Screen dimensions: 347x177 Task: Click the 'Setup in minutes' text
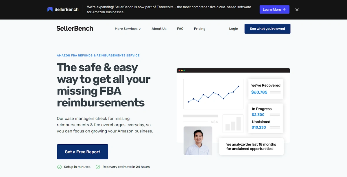77,167
